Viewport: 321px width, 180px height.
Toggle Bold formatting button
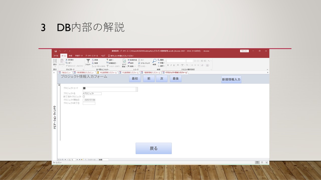(168, 65)
